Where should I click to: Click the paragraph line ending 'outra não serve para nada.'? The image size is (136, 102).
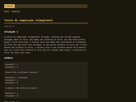point(17,53)
